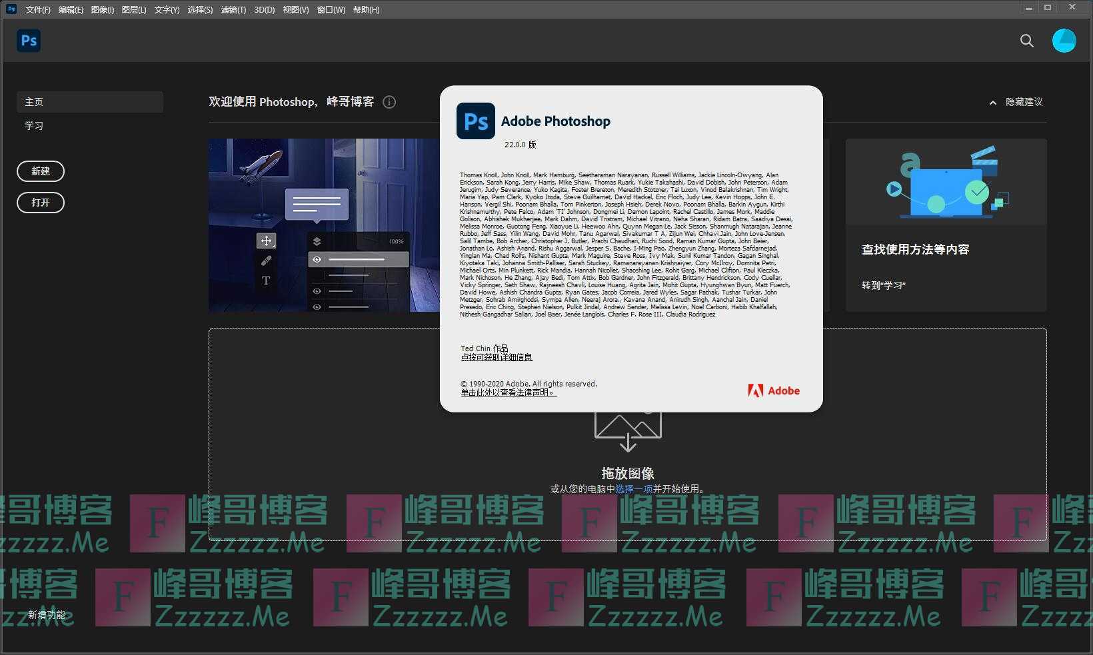The width and height of the screenshot is (1093, 655).
Task: Open the 滤镜(T) menu
Action: pyautogui.click(x=233, y=10)
